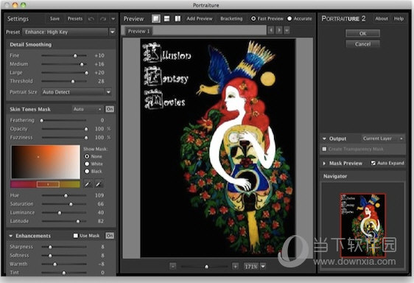Click the OK button
414x283 pixels.
[x=362, y=34]
